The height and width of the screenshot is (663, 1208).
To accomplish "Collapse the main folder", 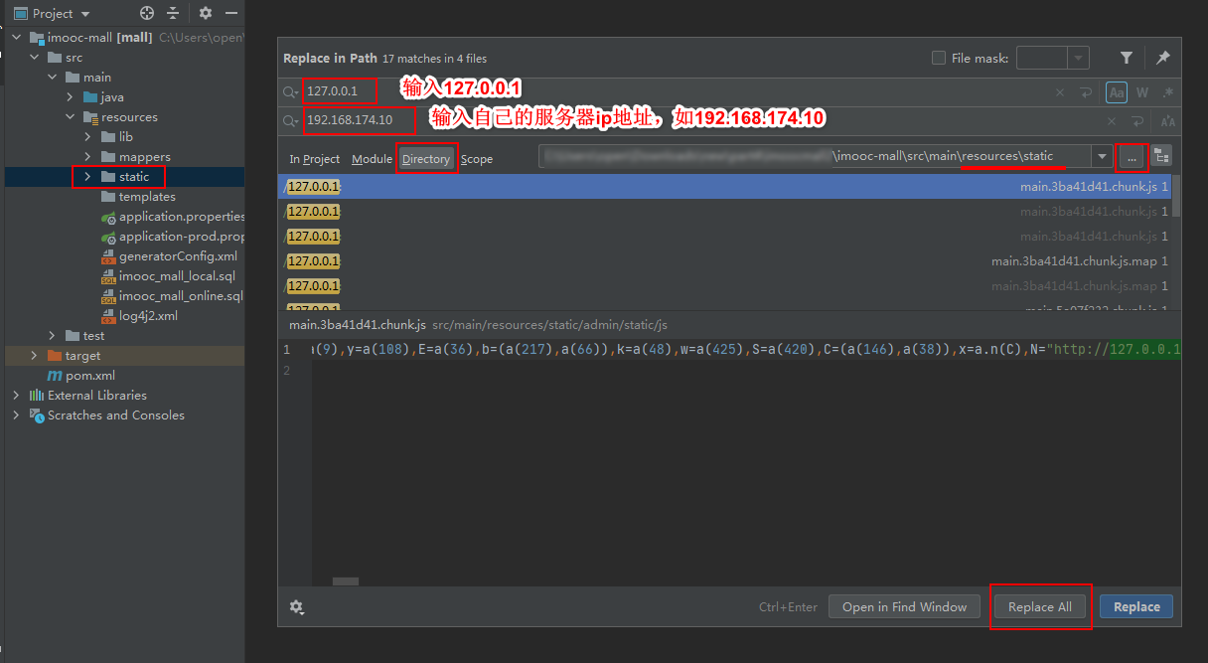I will click(53, 78).
